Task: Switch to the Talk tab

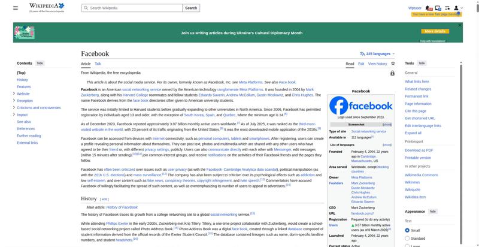Action: tap(98, 64)
